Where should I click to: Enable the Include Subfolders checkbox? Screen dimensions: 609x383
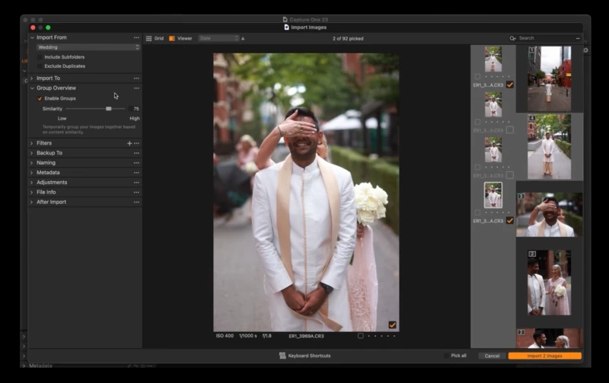click(40, 57)
